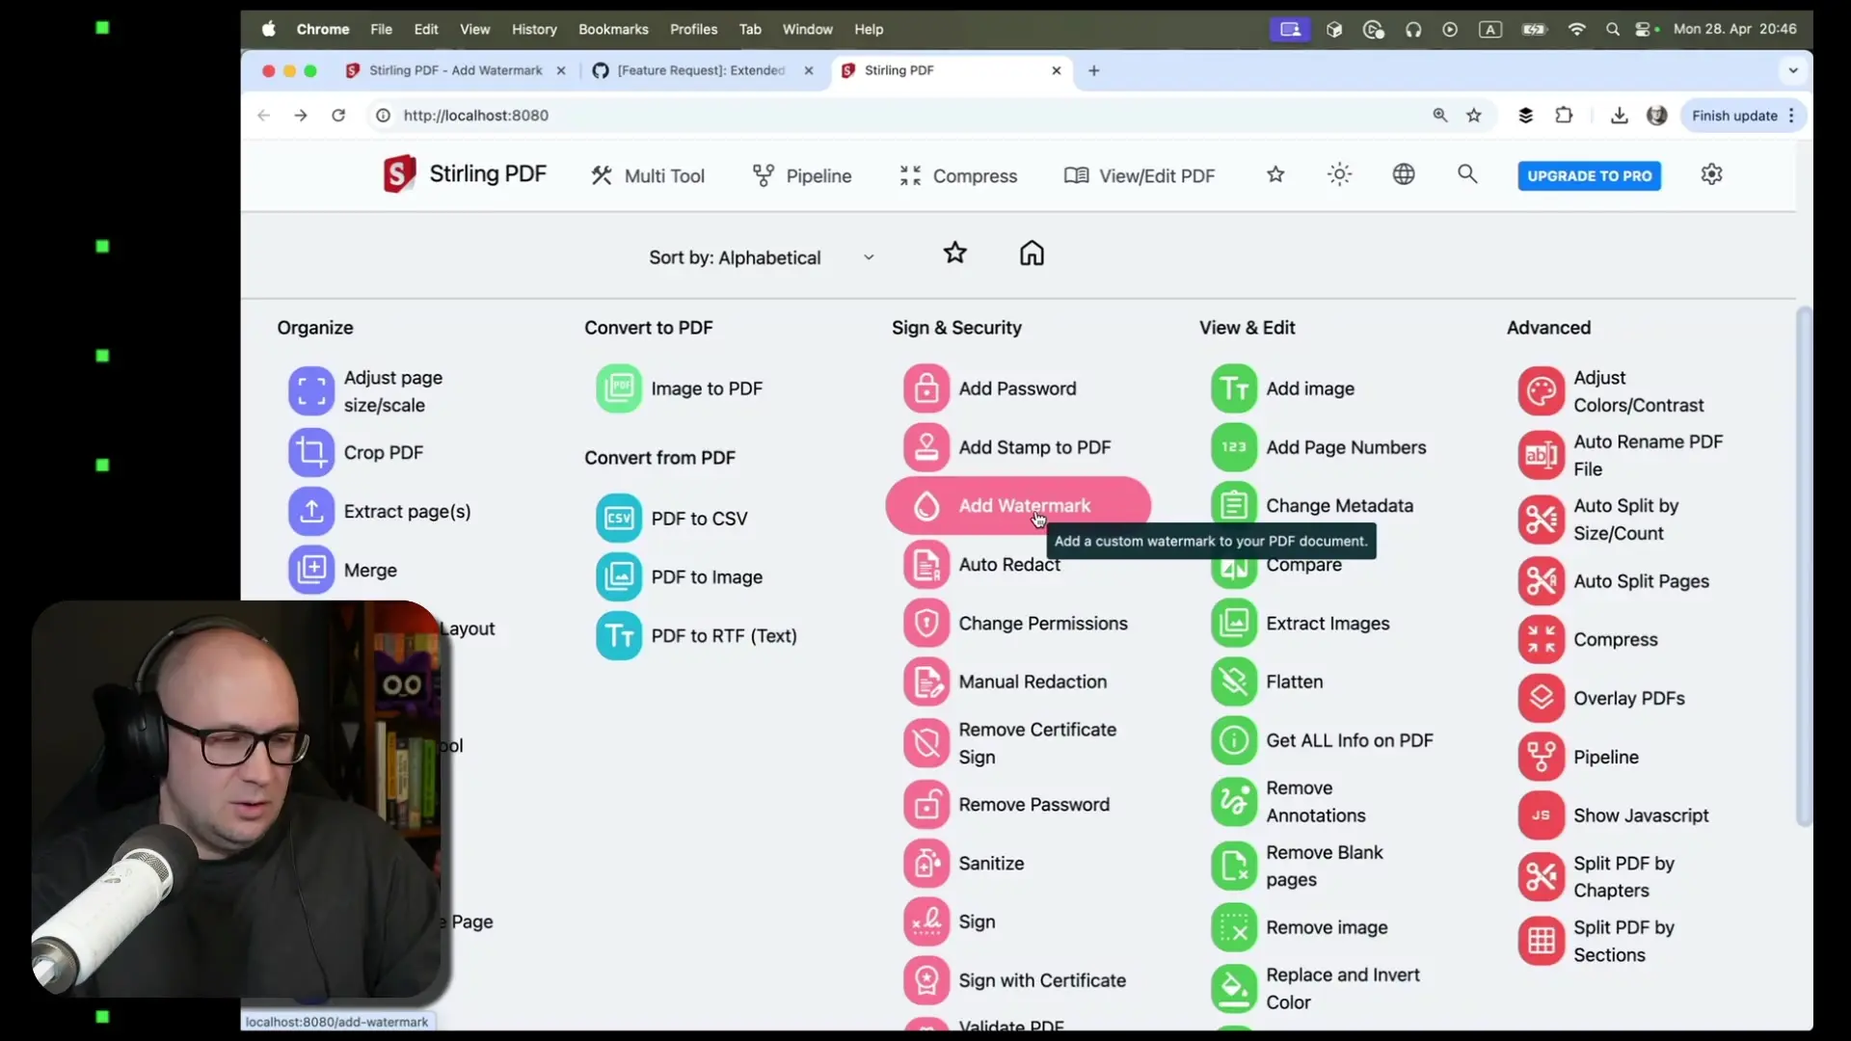Click the Extract page(s) upload icon
This screenshot has width=1851, height=1041.
point(310,512)
